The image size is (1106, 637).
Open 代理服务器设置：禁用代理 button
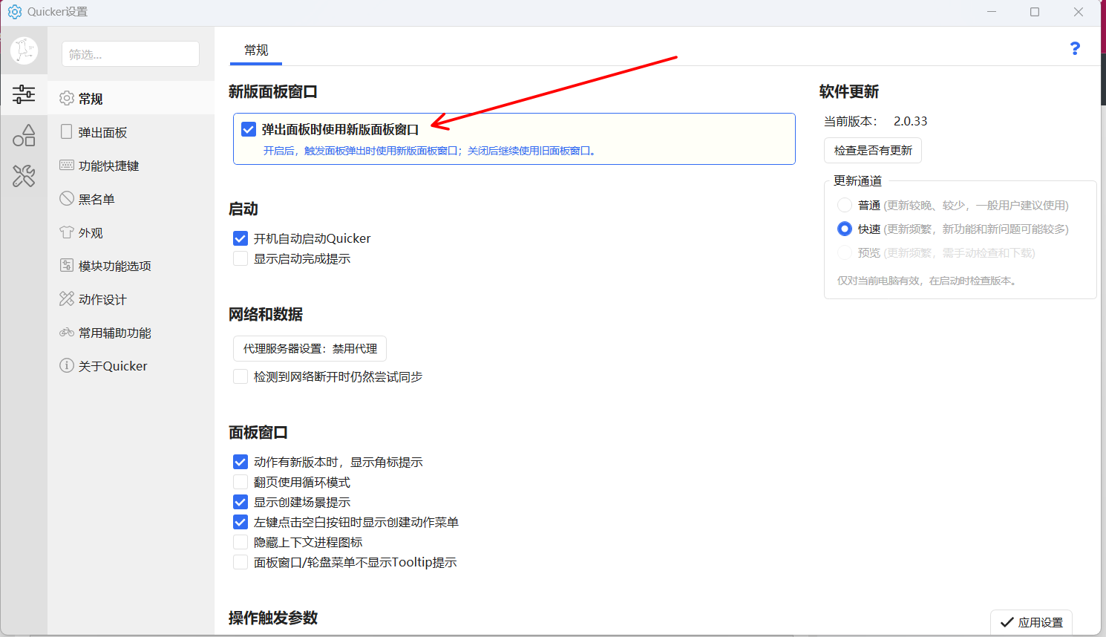click(x=310, y=348)
